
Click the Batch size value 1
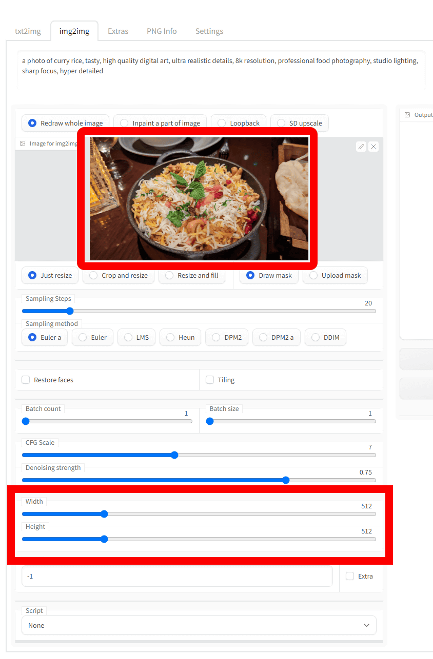coord(370,413)
